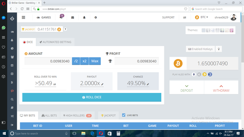Image resolution: width=244 pixels, height=137 pixels.
Task: Open Opera personal news icon
Action: pos(3,57)
